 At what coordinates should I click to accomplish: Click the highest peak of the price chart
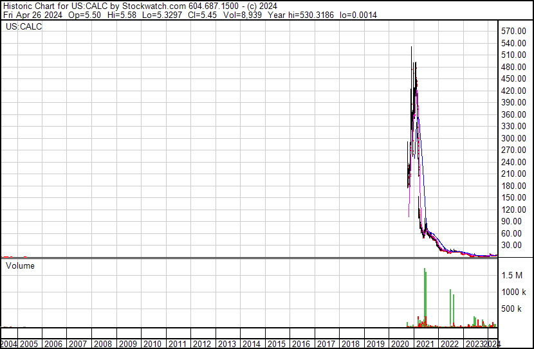point(412,48)
